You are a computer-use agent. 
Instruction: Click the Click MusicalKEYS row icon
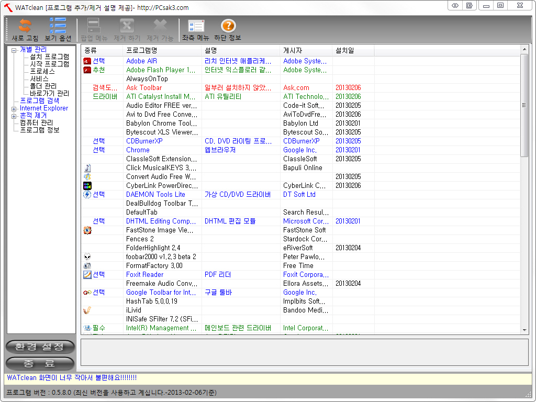pyautogui.click(x=87, y=168)
